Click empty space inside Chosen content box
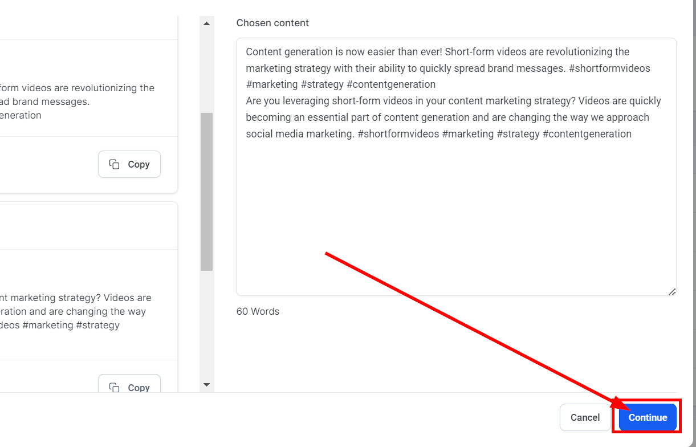Screen dimensions: 696x447 tap(456, 217)
